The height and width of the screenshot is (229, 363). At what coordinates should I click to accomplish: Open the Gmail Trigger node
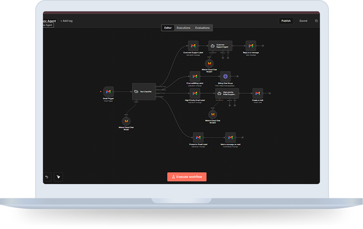(108, 91)
